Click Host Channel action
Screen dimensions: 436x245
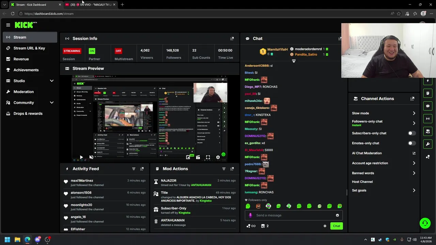click(362, 182)
